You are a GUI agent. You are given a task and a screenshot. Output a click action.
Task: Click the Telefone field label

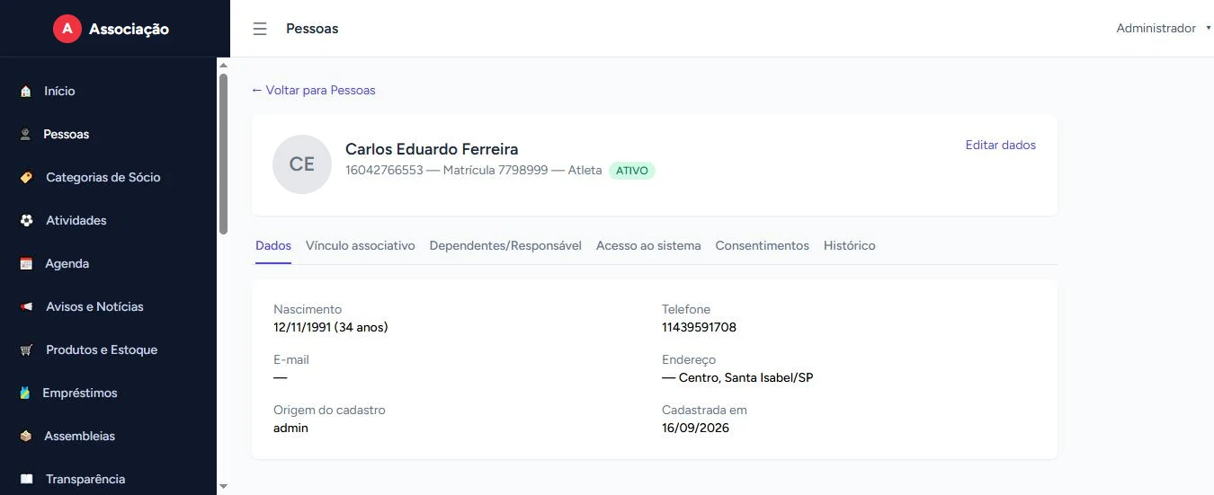click(686, 309)
